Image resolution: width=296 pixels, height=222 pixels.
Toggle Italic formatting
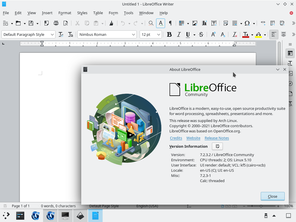pos(179,35)
